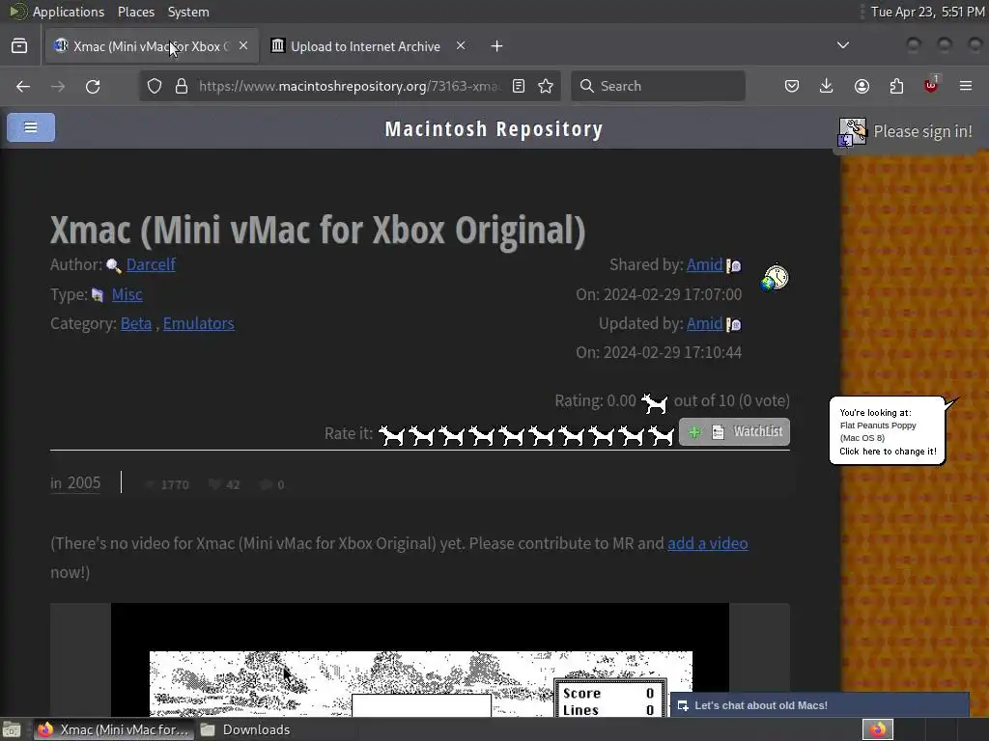Expand the list all tabs dropdown
The height and width of the screenshot is (741, 989).
(x=842, y=45)
